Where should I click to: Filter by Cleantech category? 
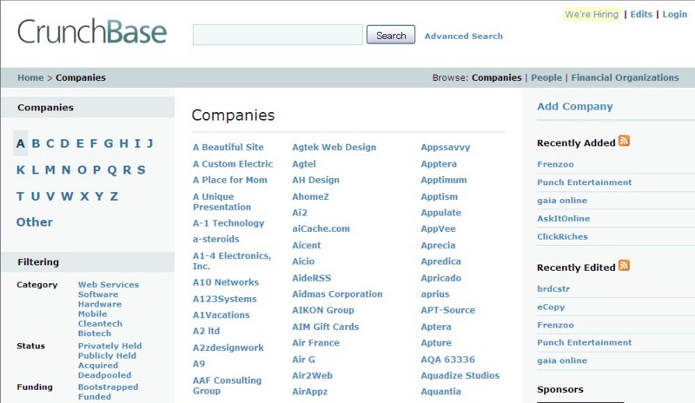pos(100,324)
